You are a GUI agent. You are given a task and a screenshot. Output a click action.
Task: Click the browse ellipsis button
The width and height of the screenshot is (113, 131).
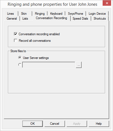[x=79, y=65]
